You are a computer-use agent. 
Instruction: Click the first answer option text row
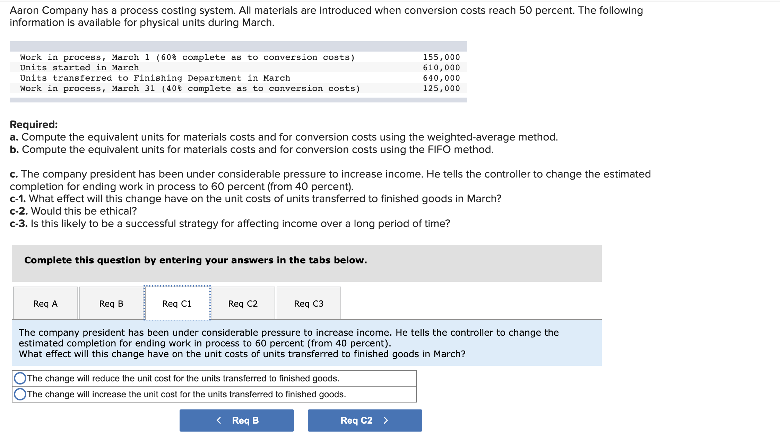coord(183,378)
